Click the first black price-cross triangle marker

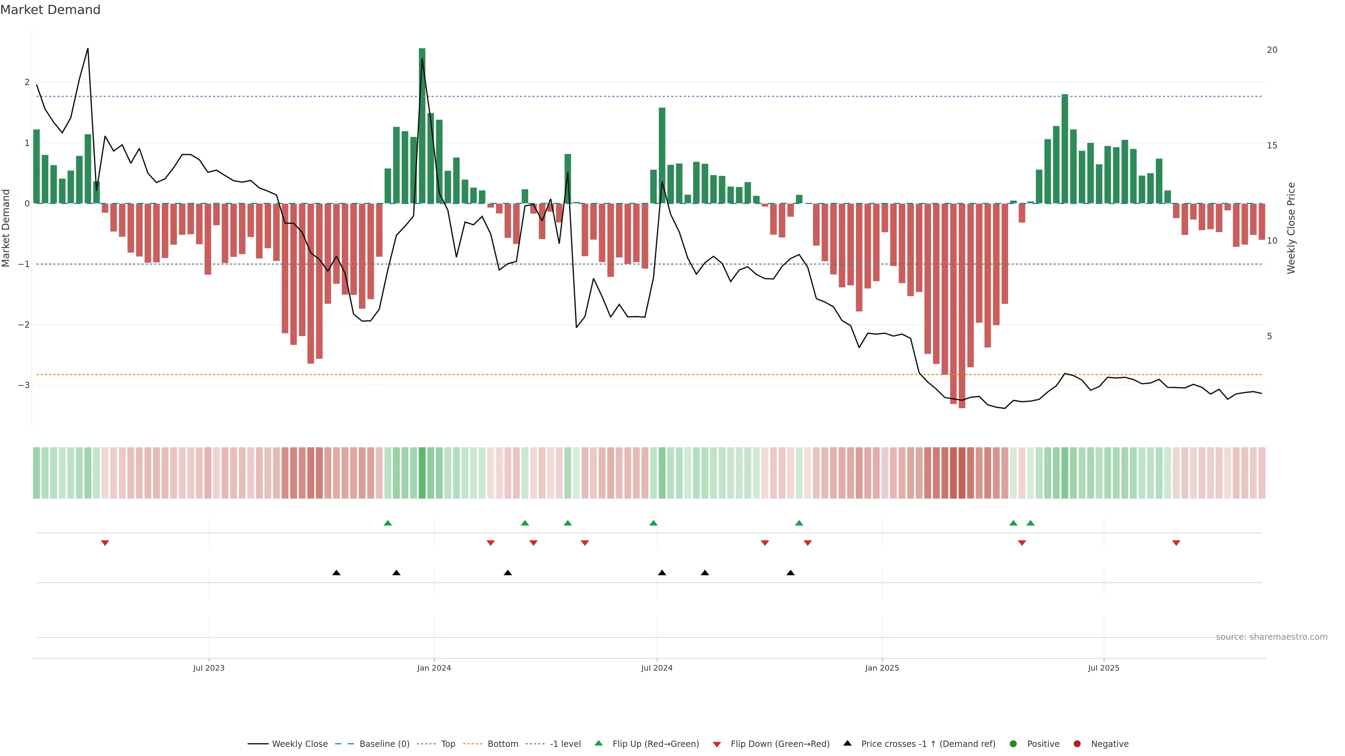tap(336, 573)
